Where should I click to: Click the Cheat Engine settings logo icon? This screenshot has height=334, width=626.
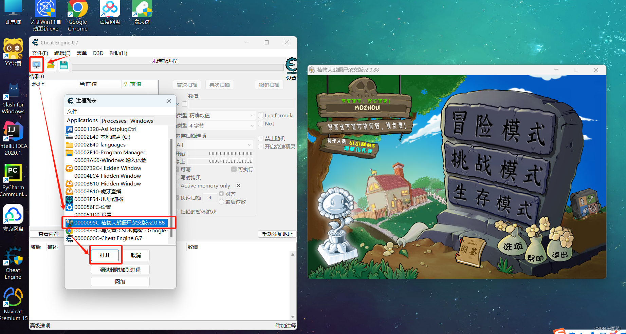(291, 66)
